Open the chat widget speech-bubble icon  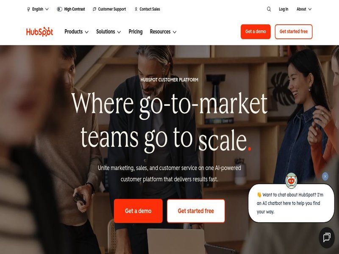(x=327, y=237)
